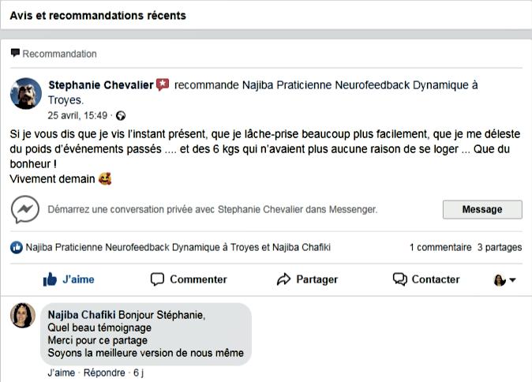
Task: Click the Recommandation speech bubble icon
Action: point(15,54)
